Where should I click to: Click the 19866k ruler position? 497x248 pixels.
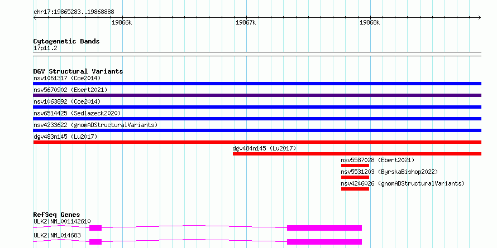pos(122,22)
